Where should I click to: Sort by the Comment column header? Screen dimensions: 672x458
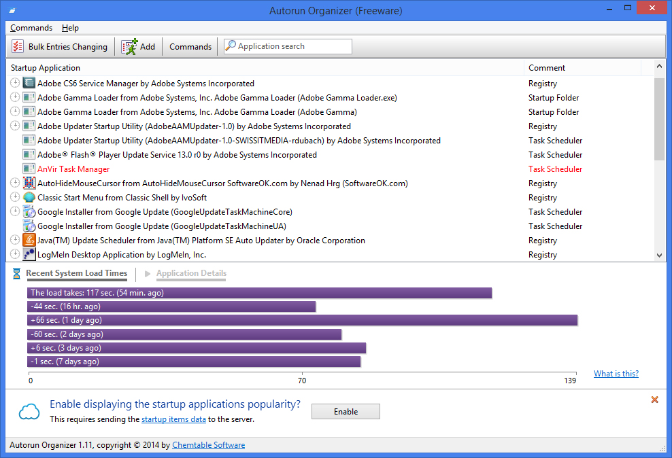(582, 68)
